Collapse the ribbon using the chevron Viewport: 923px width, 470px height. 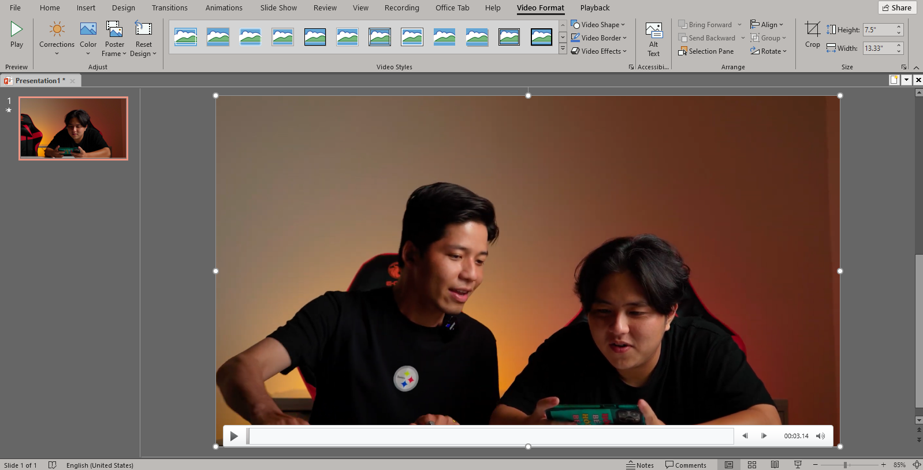tap(916, 68)
